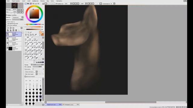Select the eyedropper color picker tool
The width and height of the screenshot is (193, 108).
pos(36,35)
